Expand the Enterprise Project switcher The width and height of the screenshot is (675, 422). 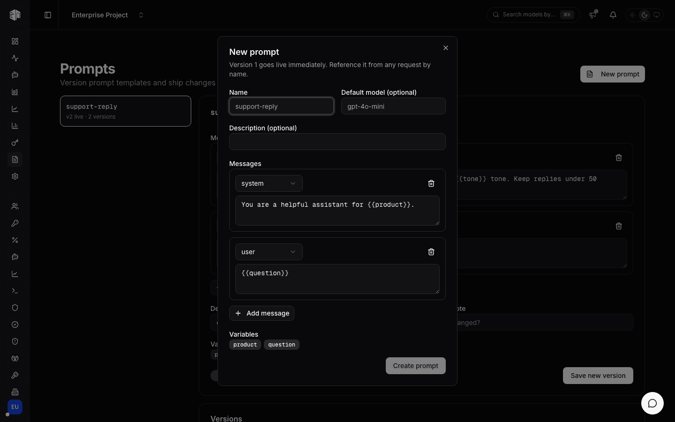107,15
